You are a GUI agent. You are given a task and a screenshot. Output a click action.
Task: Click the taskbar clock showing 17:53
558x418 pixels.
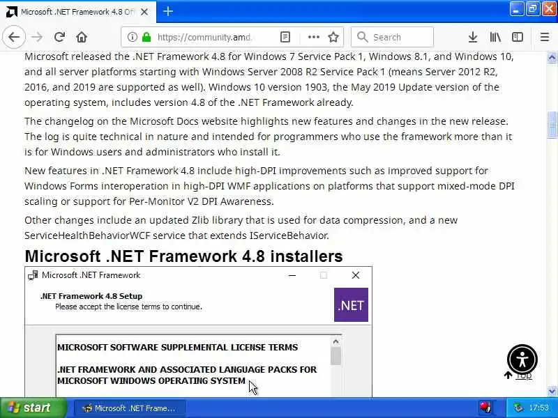(538, 408)
